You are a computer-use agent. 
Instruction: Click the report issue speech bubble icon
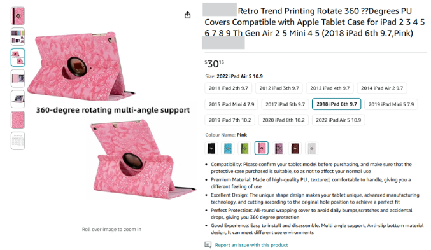click(x=208, y=244)
